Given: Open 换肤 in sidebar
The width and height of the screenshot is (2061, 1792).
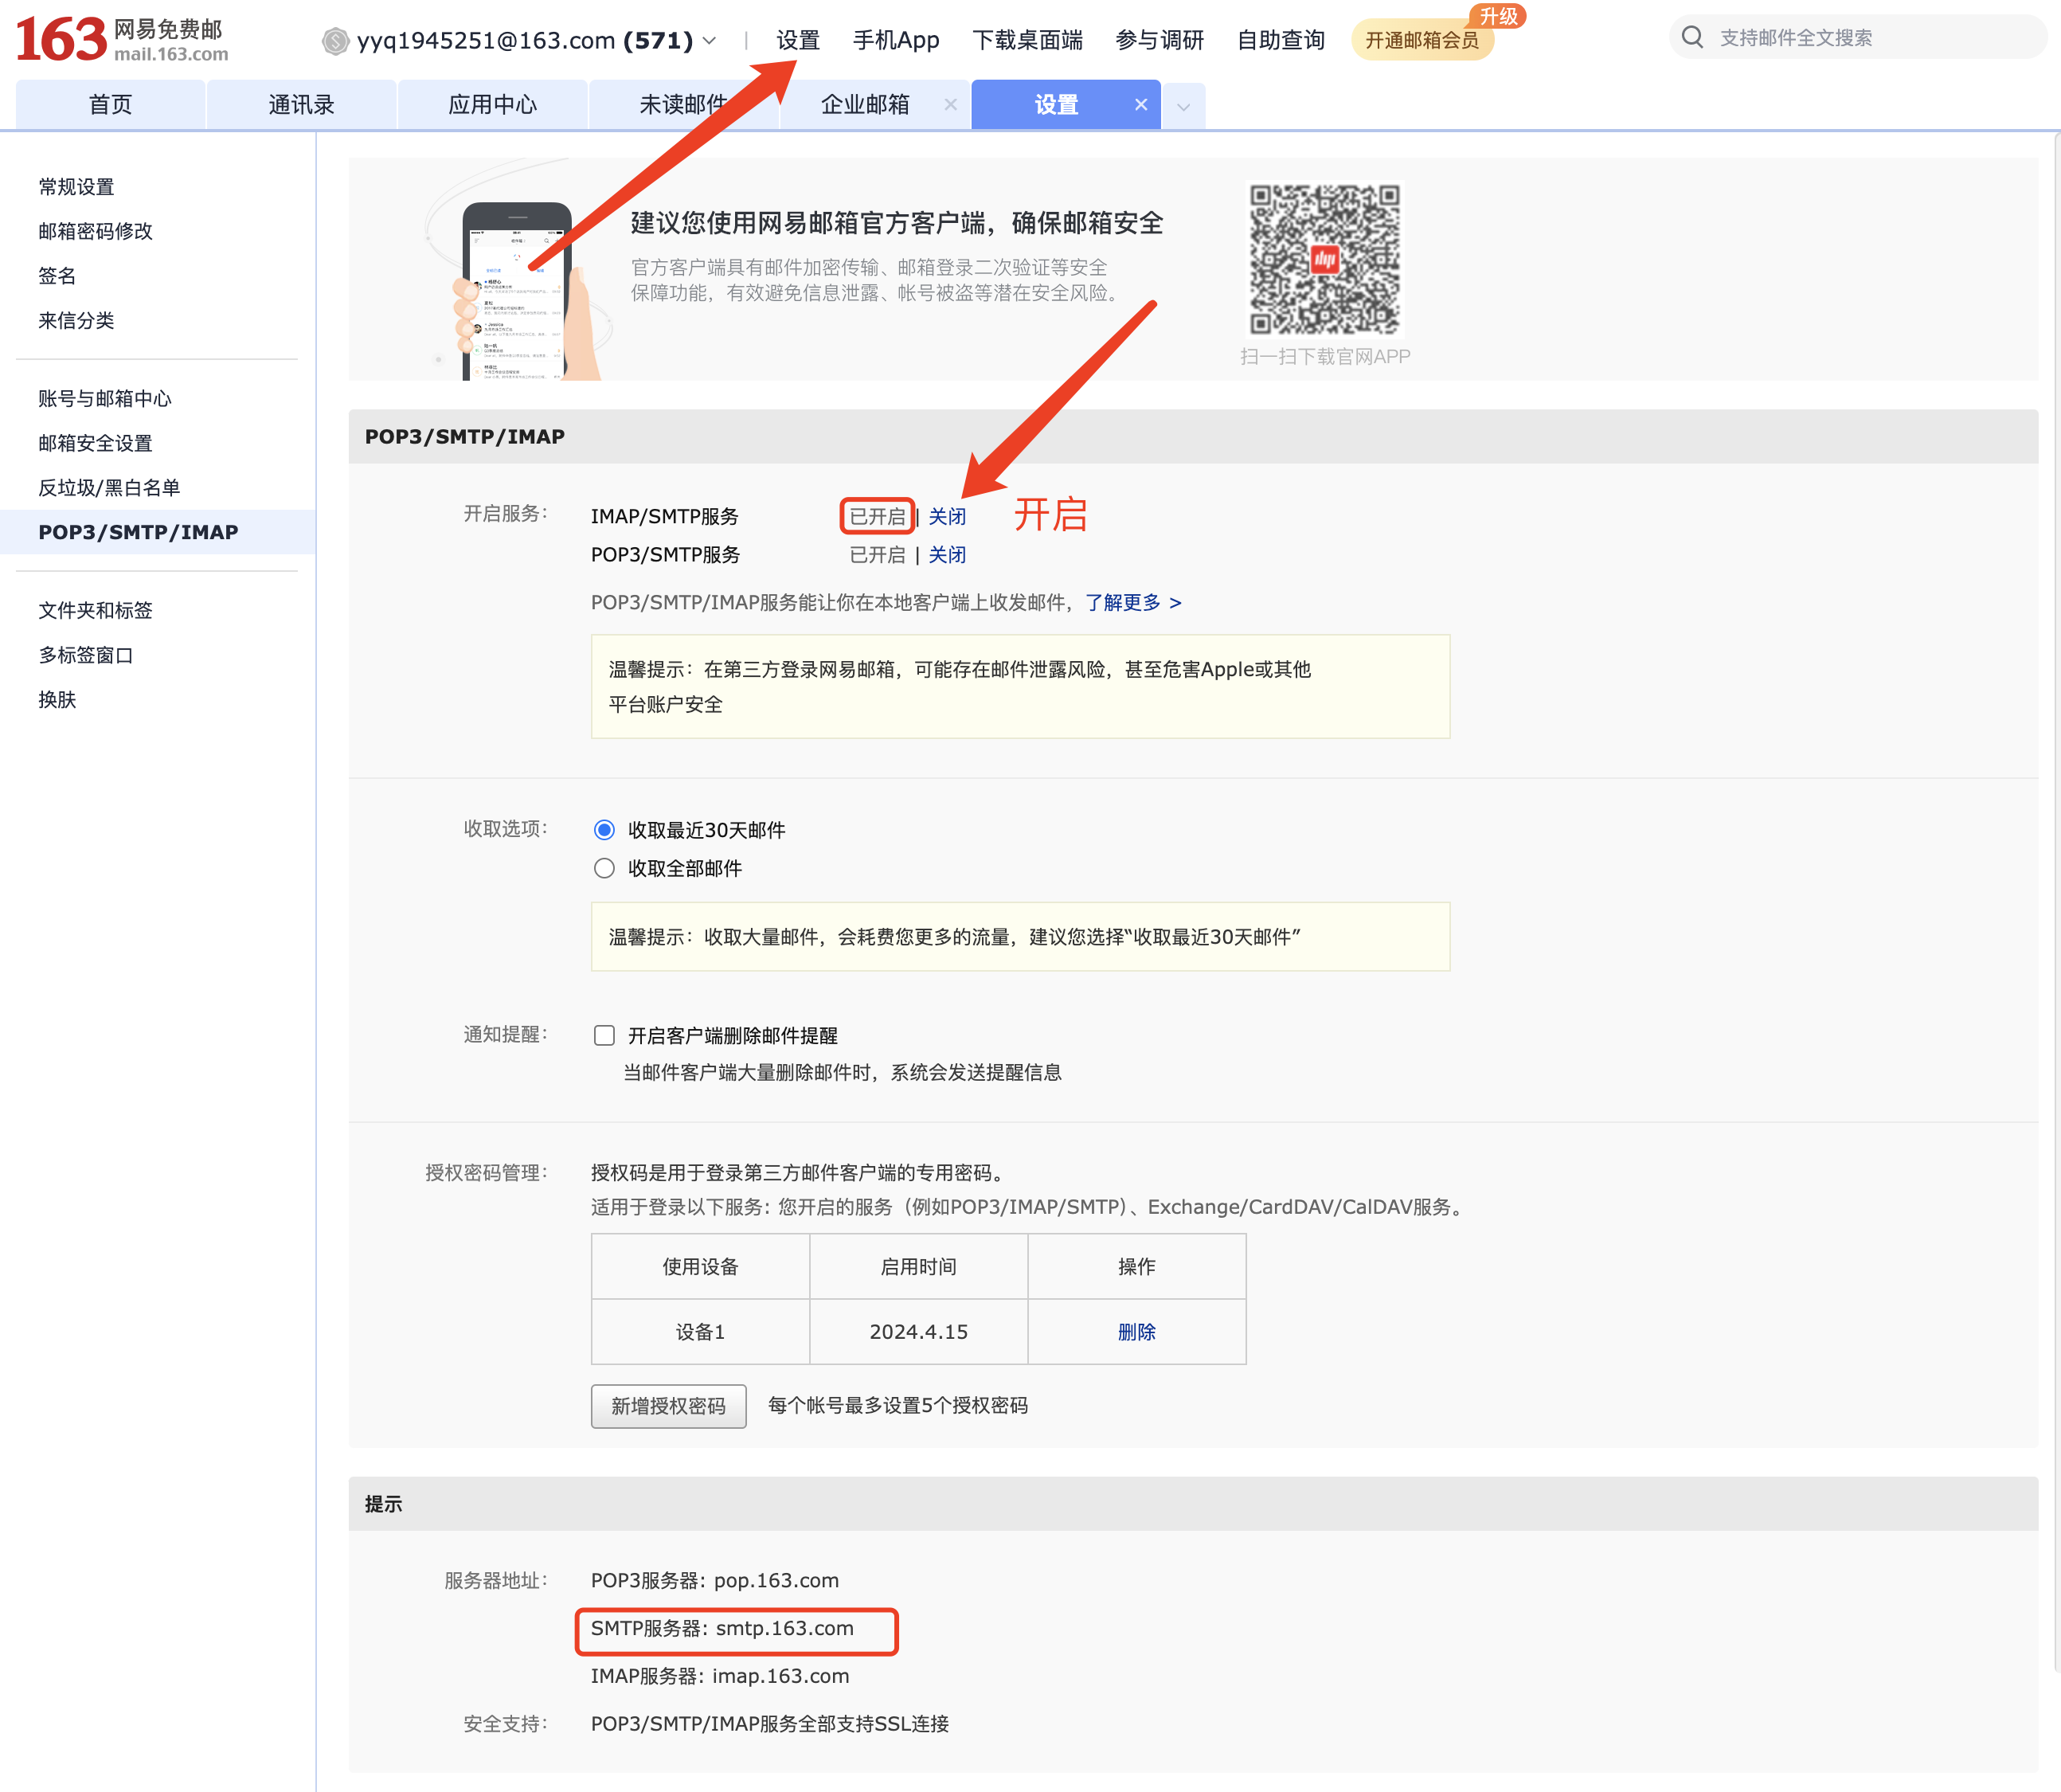Looking at the screenshot, I should tap(57, 700).
